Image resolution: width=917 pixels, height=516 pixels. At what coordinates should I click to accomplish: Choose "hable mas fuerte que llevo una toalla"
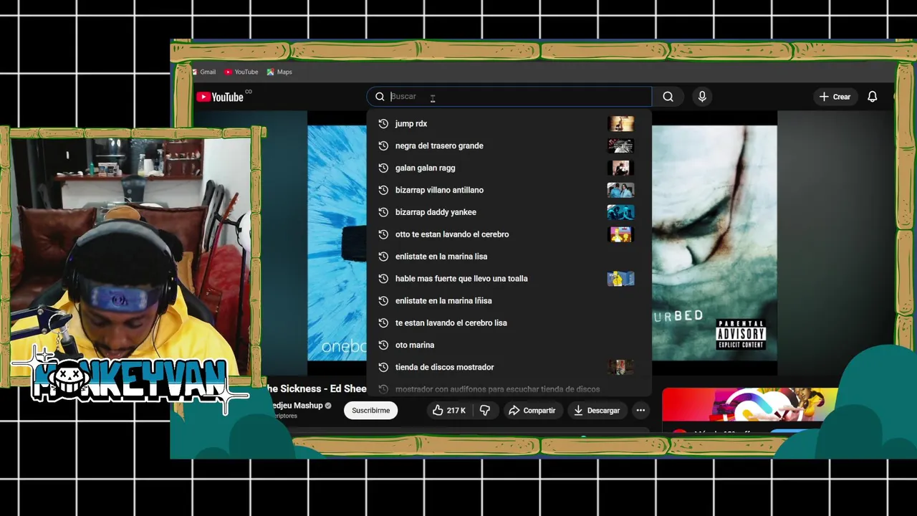tap(509, 279)
